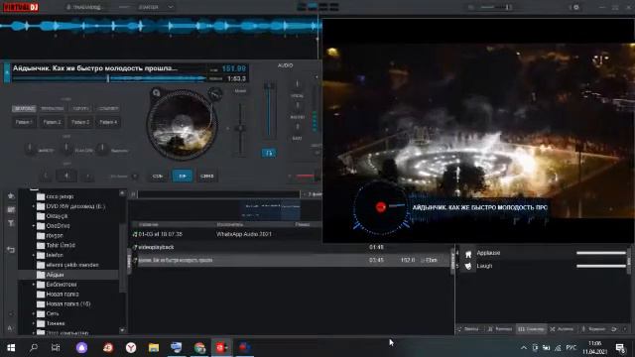The image size is (635, 357).
Task: Select the videoplayback track row
Action: (291, 247)
